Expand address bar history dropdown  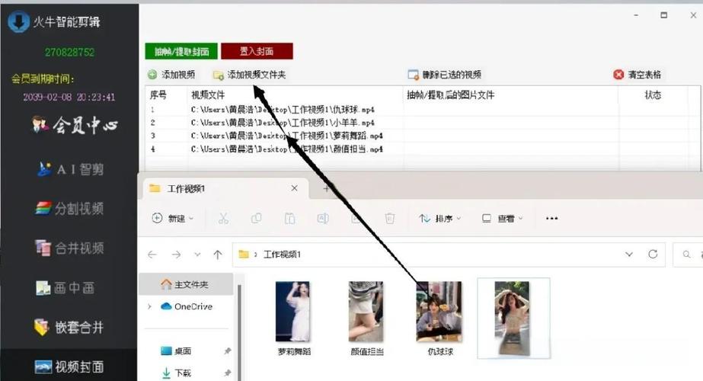pyautogui.click(x=629, y=255)
